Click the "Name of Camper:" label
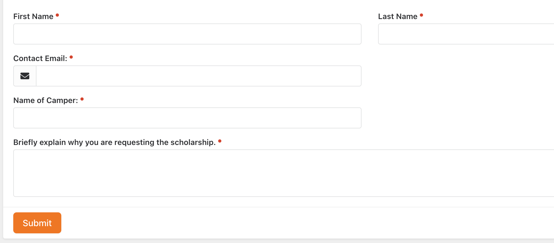The height and width of the screenshot is (243, 554). coord(46,101)
